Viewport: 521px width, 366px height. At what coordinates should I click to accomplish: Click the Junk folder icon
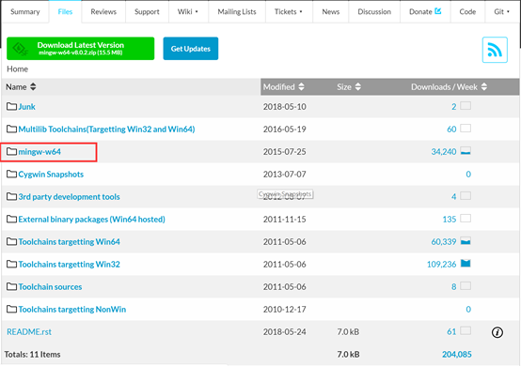[x=11, y=106]
